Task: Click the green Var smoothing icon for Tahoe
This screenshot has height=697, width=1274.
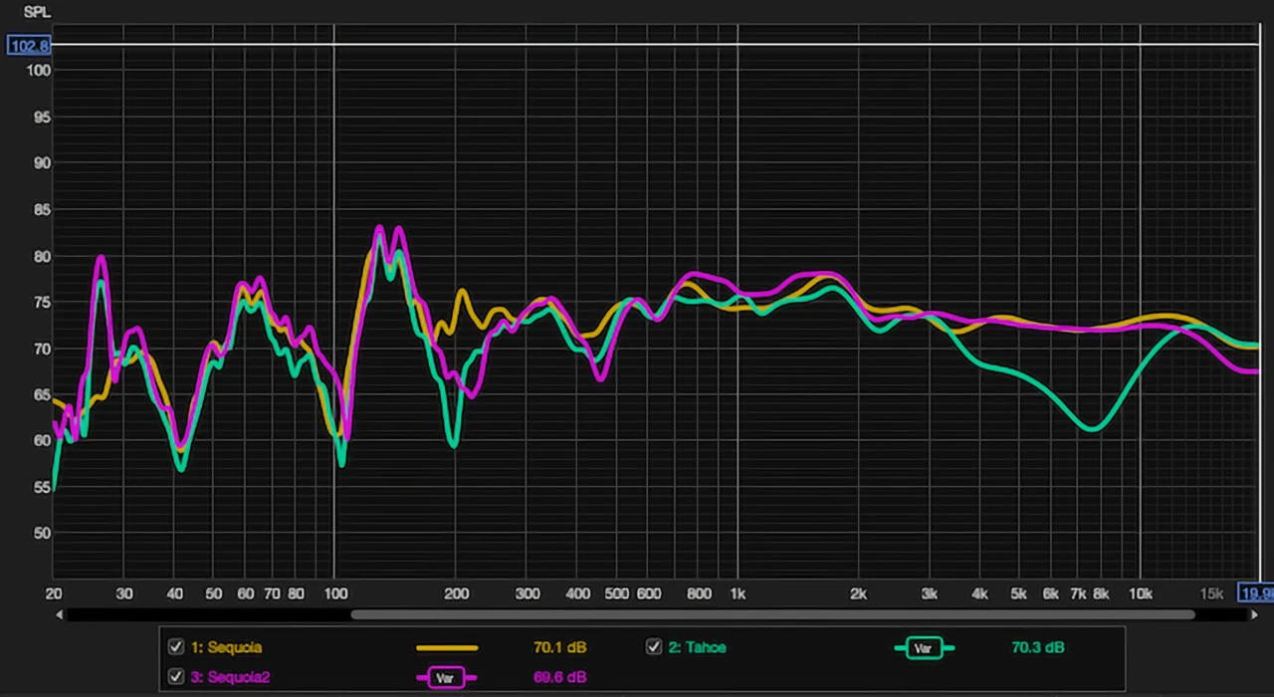Action: [925, 648]
